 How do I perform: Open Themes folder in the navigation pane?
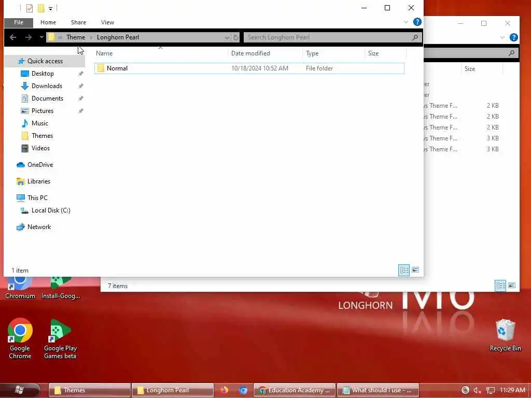tap(42, 136)
